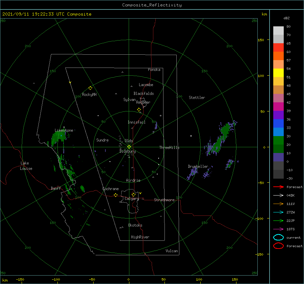Click the green 22JP arrow legend icon
This screenshot has height=284, width=304.
(278, 221)
